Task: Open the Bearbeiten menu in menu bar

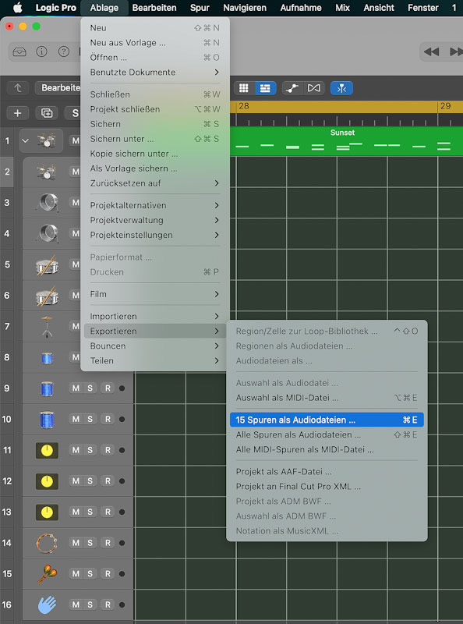Action: [154, 8]
